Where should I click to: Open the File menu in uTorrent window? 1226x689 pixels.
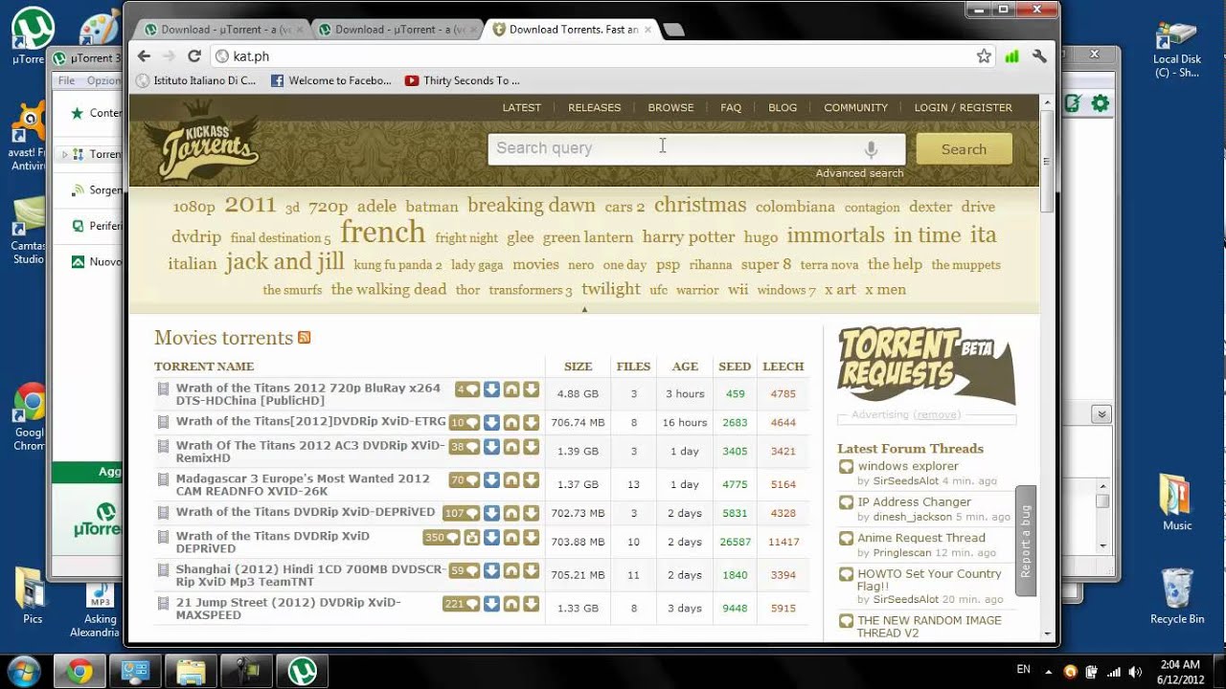(x=66, y=80)
